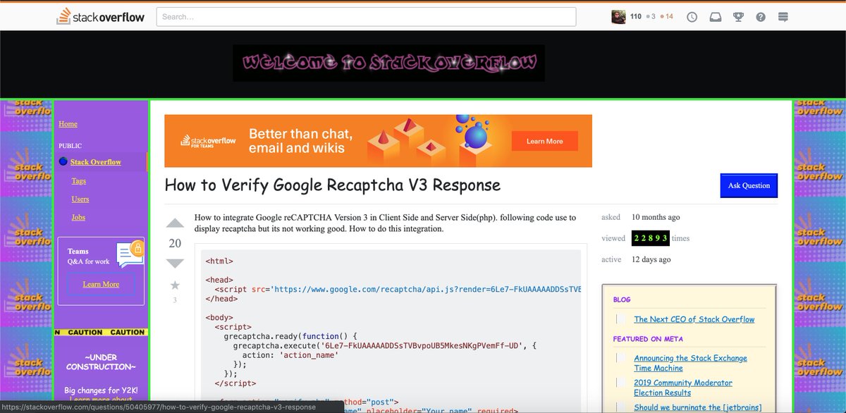The height and width of the screenshot is (413, 846).
Task: Click the view counter 22893
Action: click(x=650, y=238)
